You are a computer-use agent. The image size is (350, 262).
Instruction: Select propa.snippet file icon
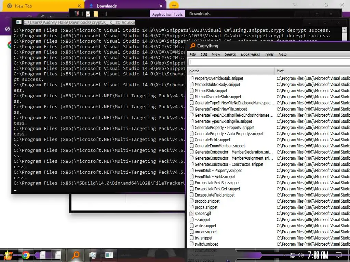(x=191, y=207)
